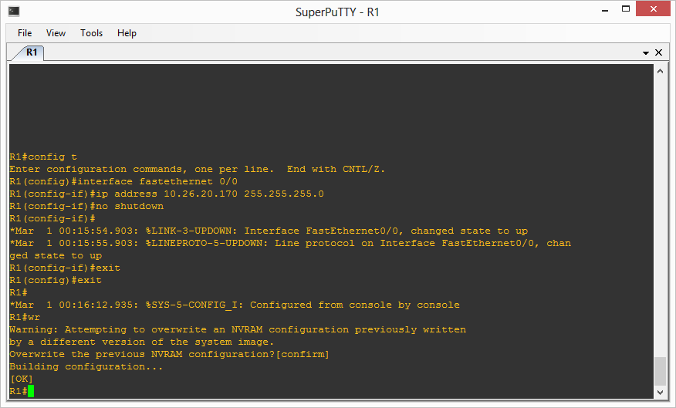Click the 'no shutdown' command line in terminal
The height and width of the screenshot is (408, 676).
(x=86, y=207)
